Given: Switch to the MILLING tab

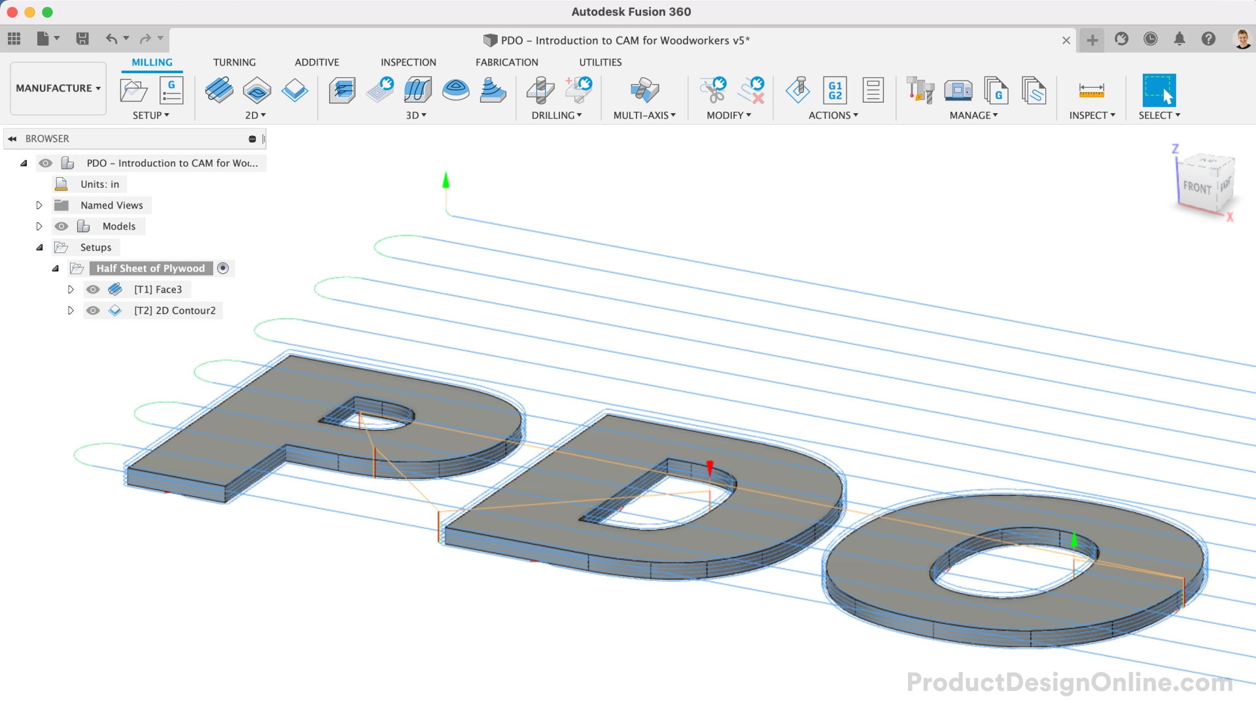Looking at the screenshot, I should [152, 62].
